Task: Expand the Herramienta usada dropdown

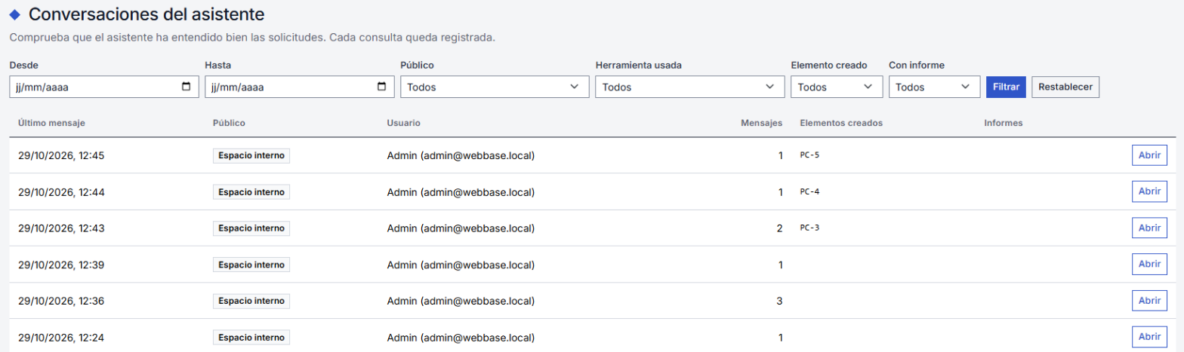Action: [690, 87]
